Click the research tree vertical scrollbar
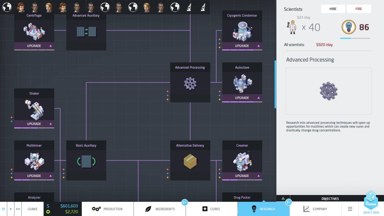This screenshot has width=384, height=216. point(275,84)
